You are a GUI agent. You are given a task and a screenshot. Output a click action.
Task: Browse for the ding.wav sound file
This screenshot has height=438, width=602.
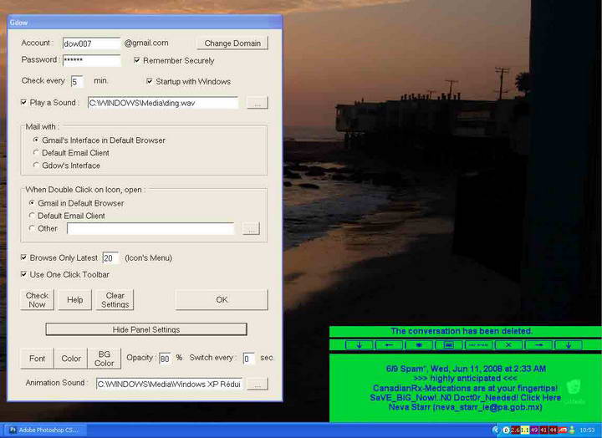(258, 103)
